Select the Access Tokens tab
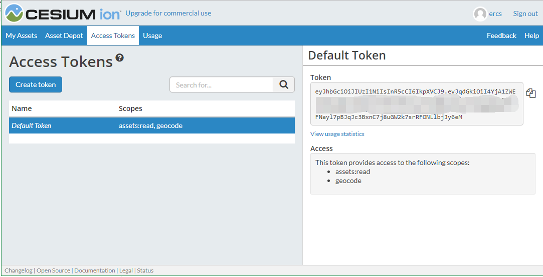The height and width of the screenshot is (277, 543). (x=113, y=35)
